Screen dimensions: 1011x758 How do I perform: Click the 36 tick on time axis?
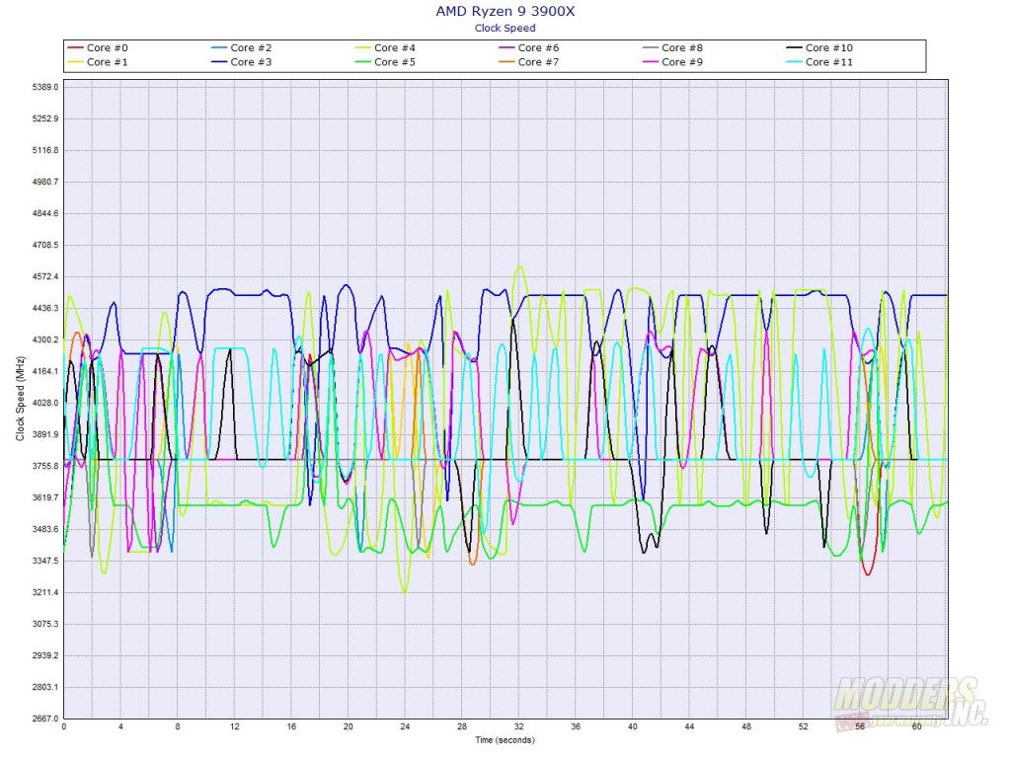576,726
